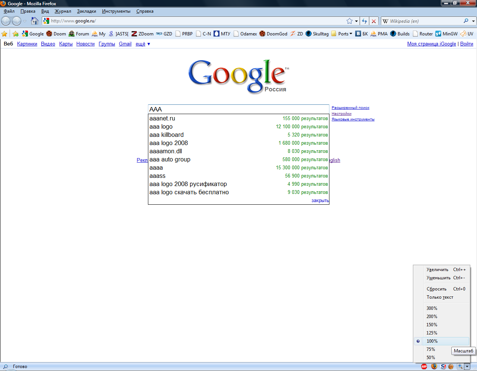Select 150% zoom level
477x371 pixels.
[x=432, y=325]
